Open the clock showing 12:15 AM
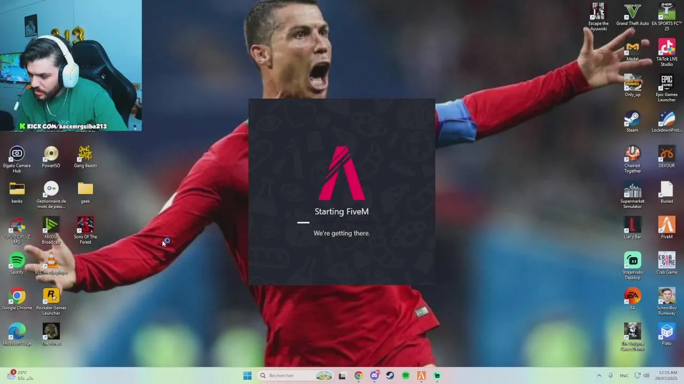Screen dimensions: 684x384 point(667,375)
